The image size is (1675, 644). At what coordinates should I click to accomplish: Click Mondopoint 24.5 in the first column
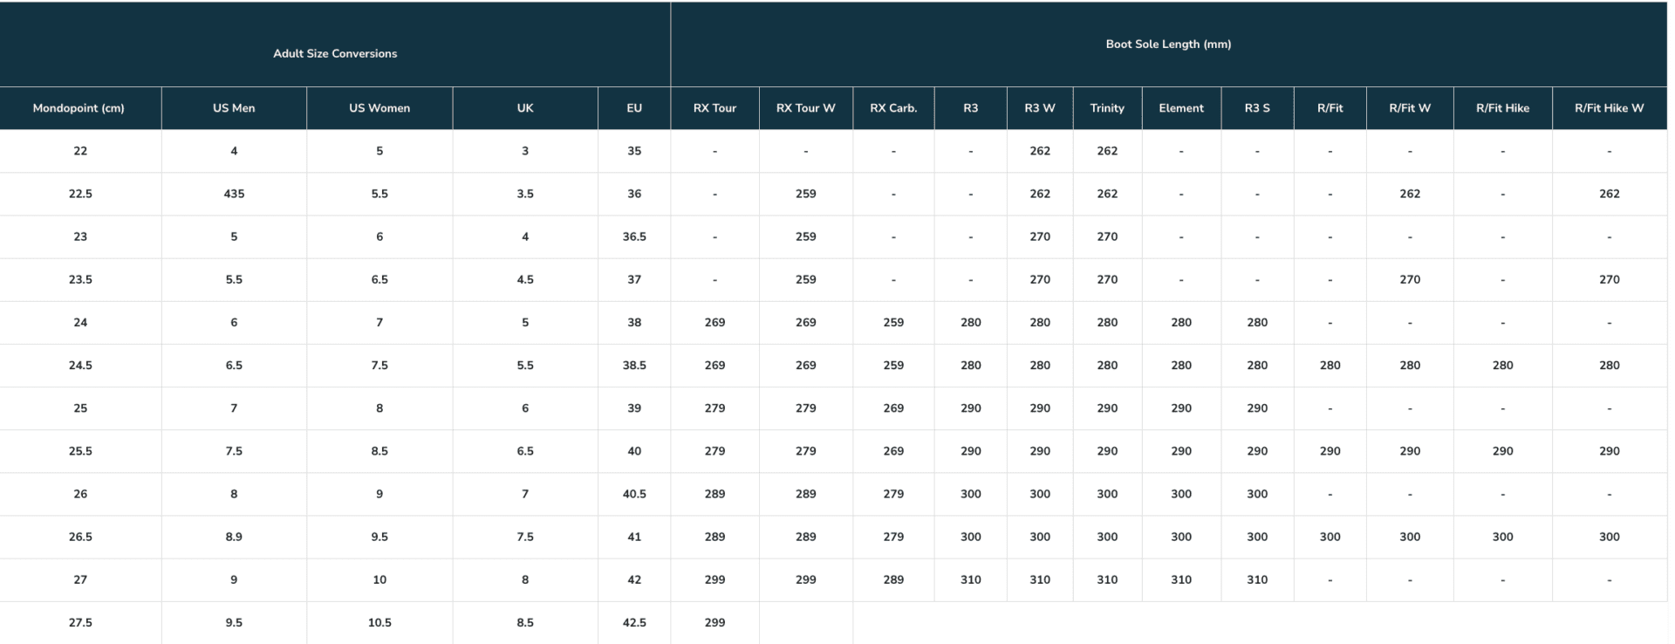80,366
